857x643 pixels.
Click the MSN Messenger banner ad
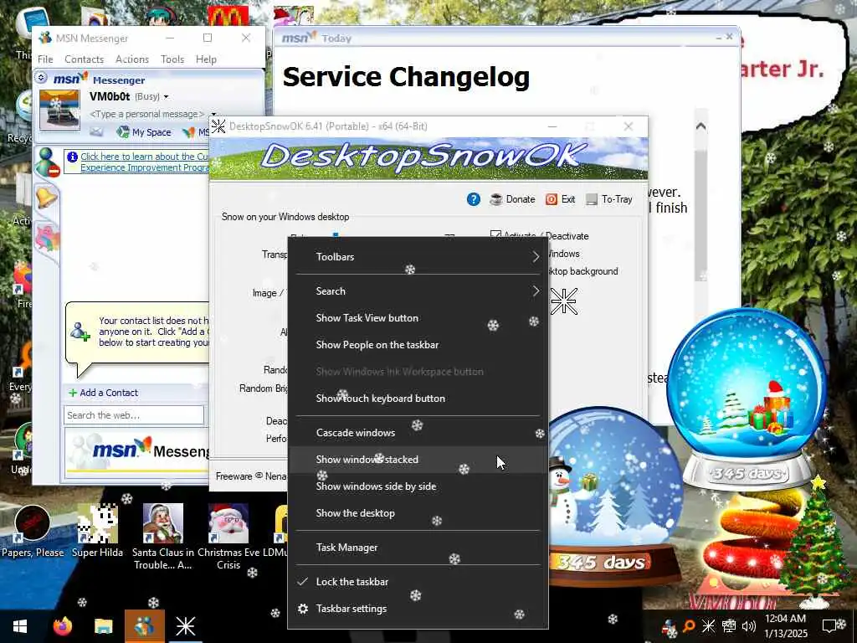tap(137, 451)
